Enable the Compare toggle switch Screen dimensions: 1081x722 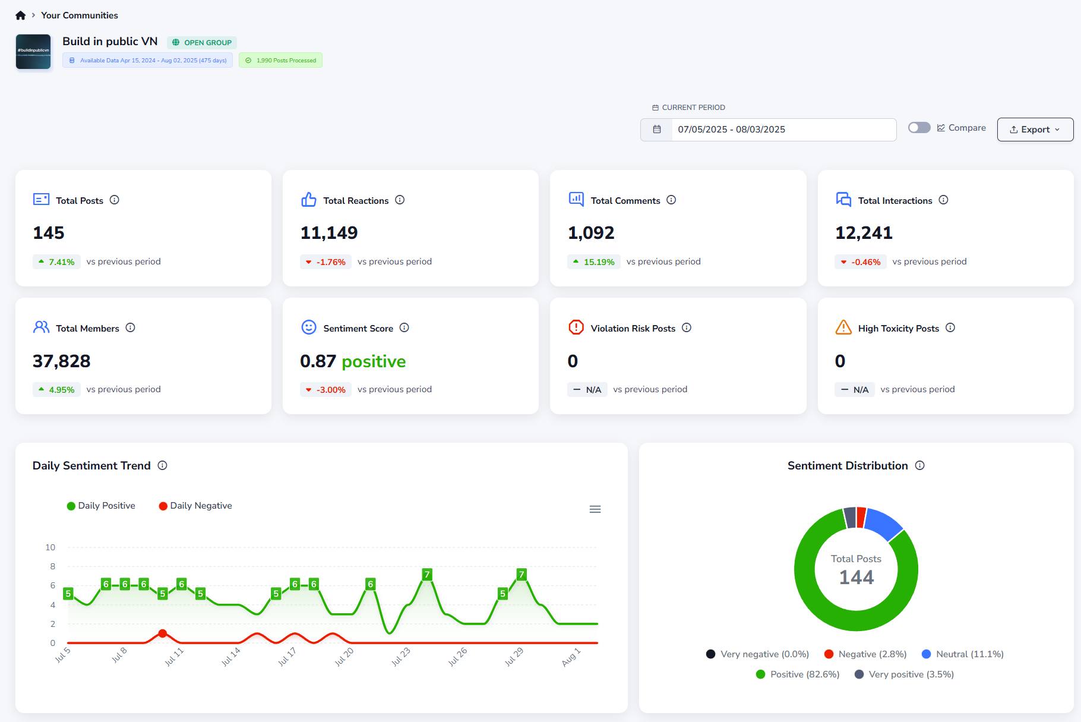(919, 128)
